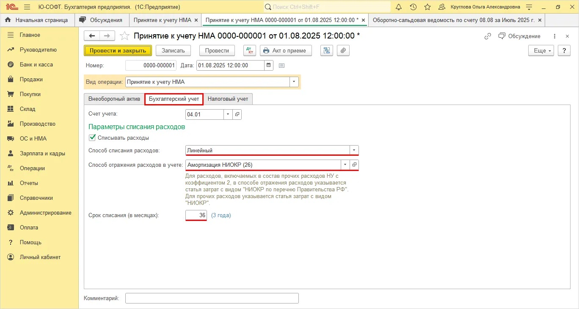Focus the Комментарий input field
This screenshot has height=309, width=579.
[212, 298]
